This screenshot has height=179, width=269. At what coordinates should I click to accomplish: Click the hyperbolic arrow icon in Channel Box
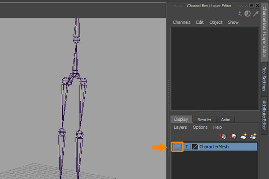(255, 14)
